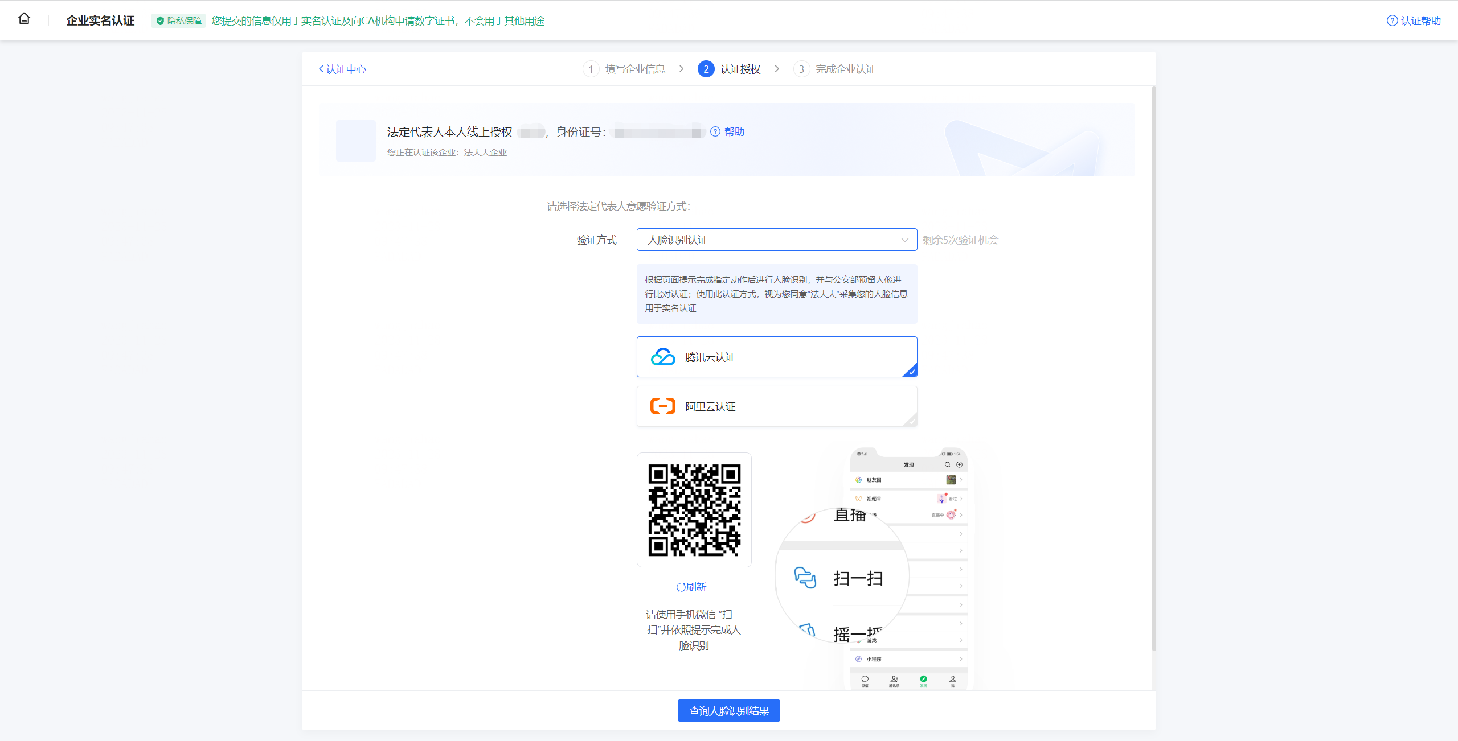1458x741 pixels.
Task: Click chevron after 填写企业信息 step
Action: pos(681,69)
